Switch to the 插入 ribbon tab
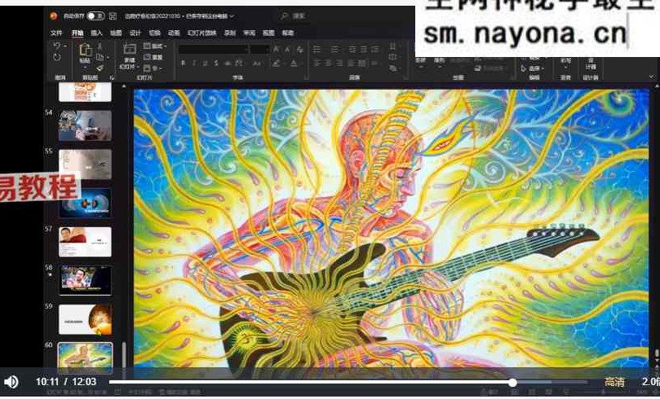This screenshot has width=660, height=399. click(x=96, y=33)
